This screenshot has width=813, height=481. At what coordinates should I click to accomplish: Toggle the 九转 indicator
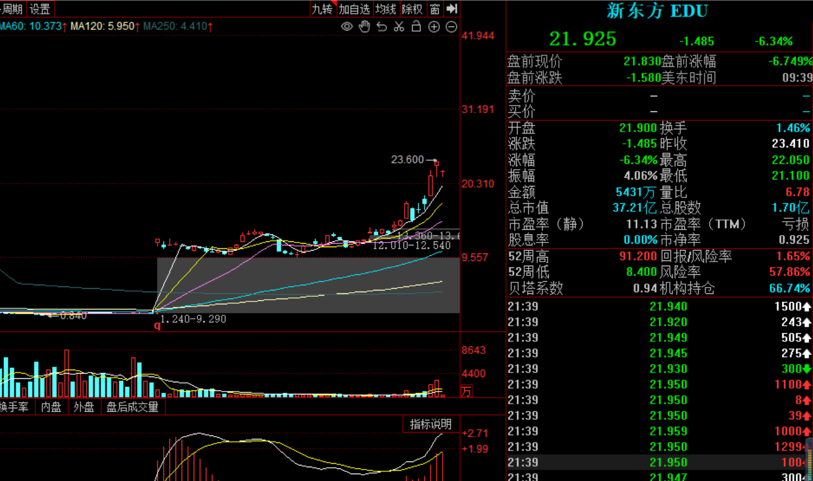(322, 9)
